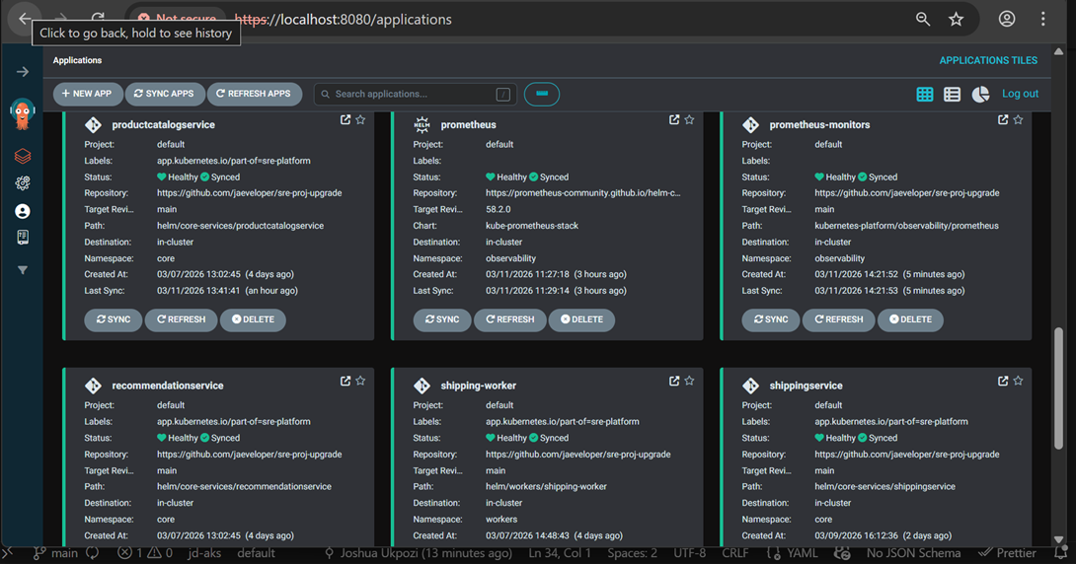
Task: Click the Argo CD octopus logo
Action: pos(23,113)
